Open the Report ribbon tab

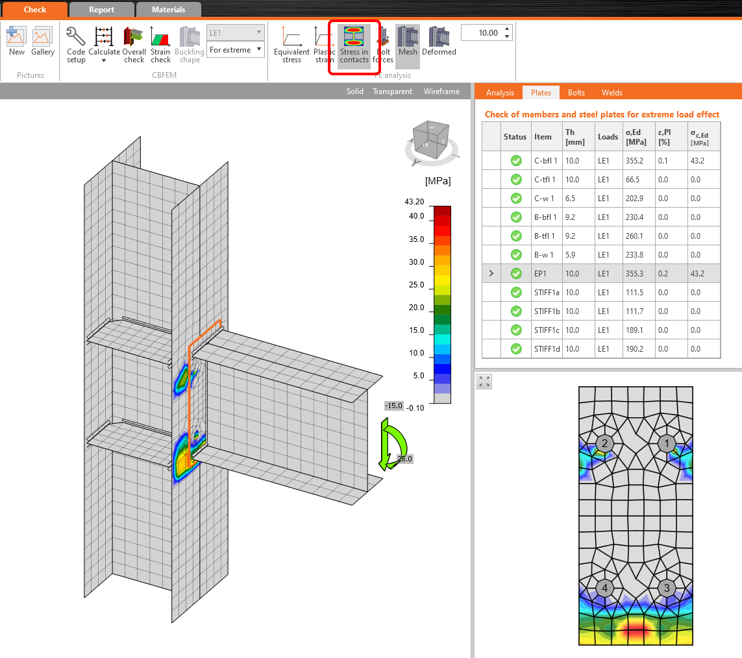coord(102,9)
